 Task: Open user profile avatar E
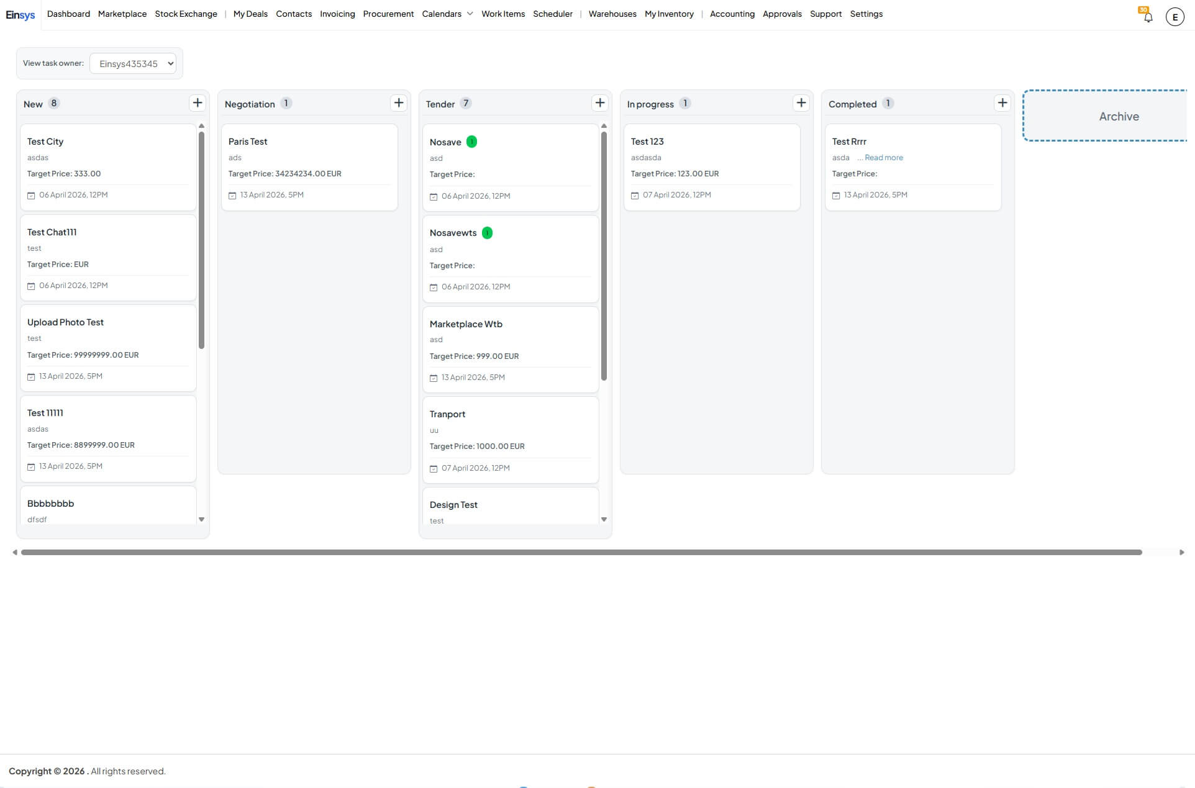pos(1175,17)
